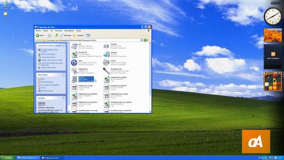Open the Ver menu

pyautogui.click(x=52, y=31)
